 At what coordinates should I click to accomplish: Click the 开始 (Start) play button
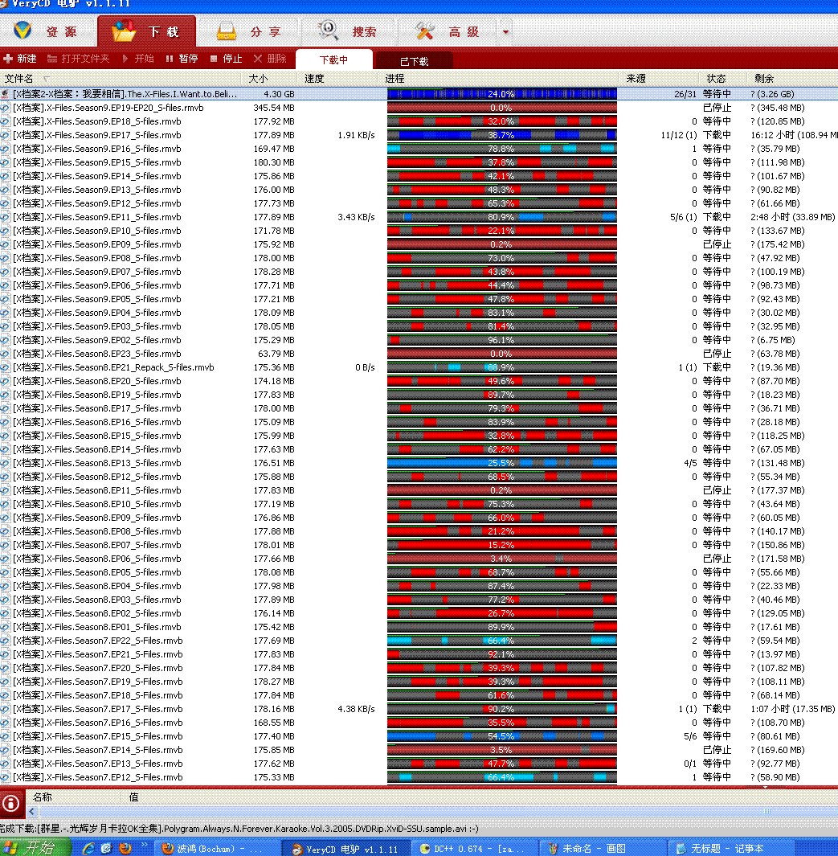click(x=138, y=59)
